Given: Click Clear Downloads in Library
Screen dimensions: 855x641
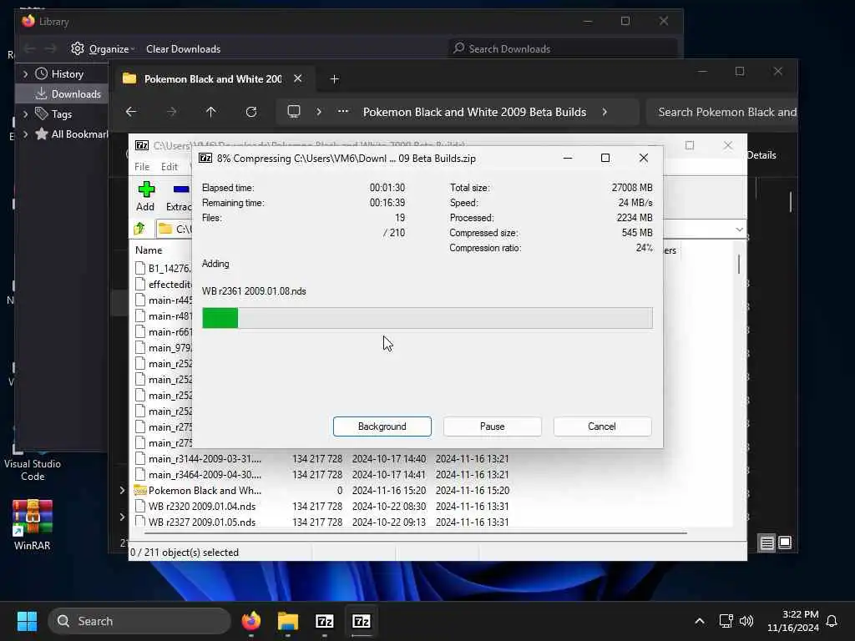Looking at the screenshot, I should point(183,48).
